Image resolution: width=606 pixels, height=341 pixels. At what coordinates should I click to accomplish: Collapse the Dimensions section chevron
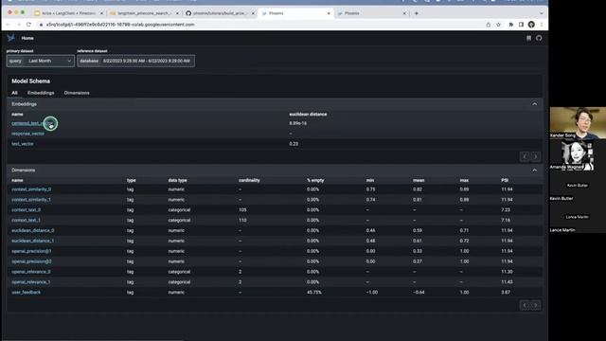pyautogui.click(x=534, y=170)
